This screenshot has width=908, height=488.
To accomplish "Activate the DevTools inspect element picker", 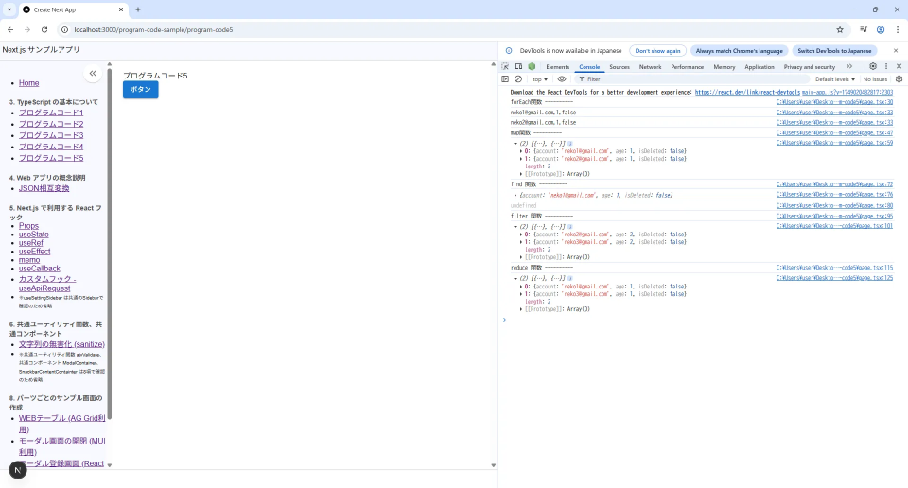I will click(x=505, y=66).
